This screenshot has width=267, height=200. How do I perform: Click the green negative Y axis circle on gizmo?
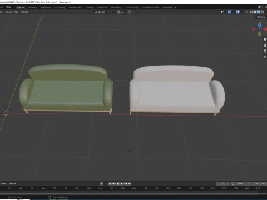click(260, 34)
